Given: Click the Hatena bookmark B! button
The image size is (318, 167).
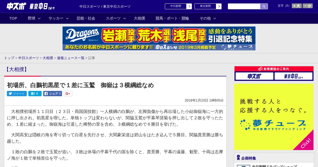Looking at the screenshot, I should 35,94.
